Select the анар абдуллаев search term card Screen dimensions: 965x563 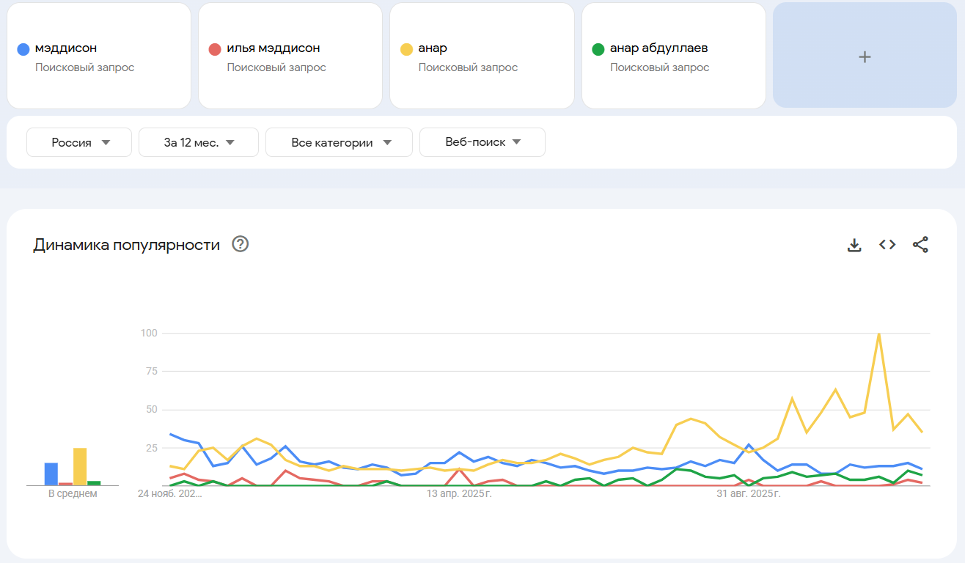[673, 56]
